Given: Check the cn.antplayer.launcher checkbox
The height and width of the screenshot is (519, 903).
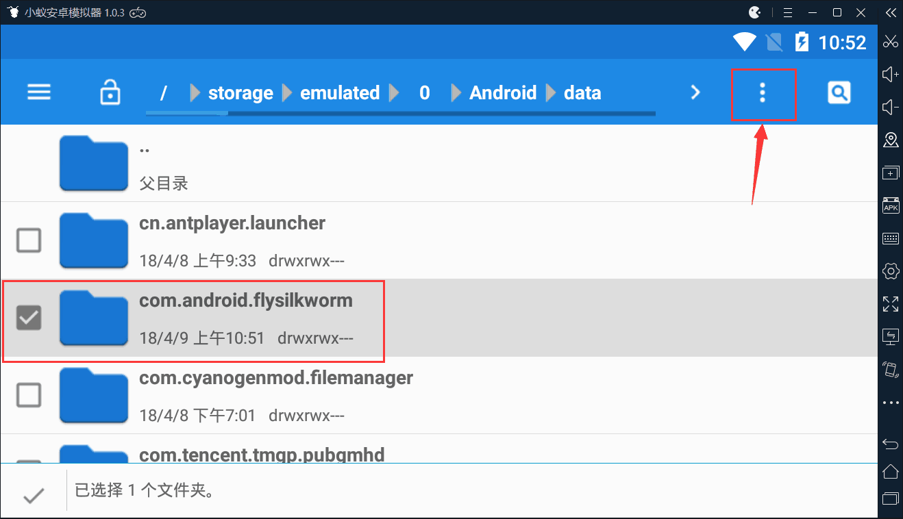Looking at the screenshot, I should (x=29, y=240).
